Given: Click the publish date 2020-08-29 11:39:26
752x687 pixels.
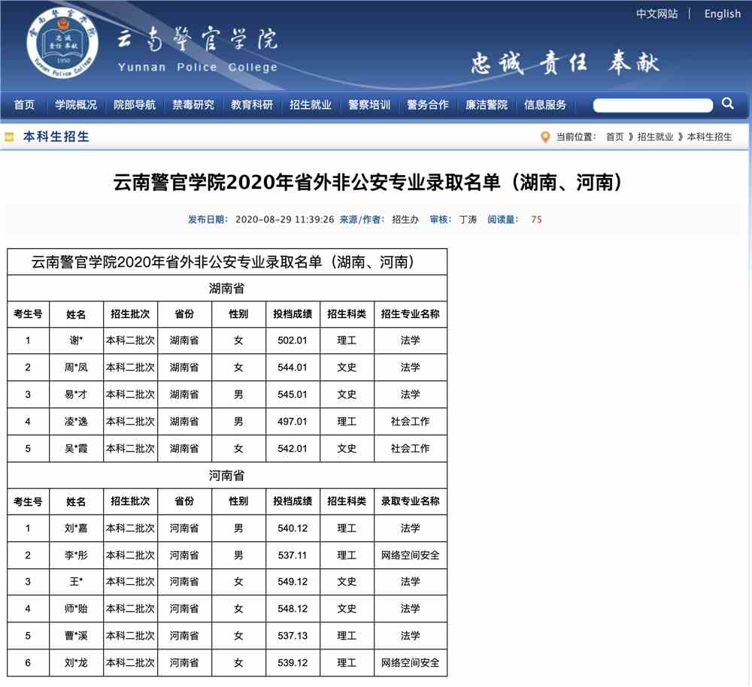Looking at the screenshot, I should [x=285, y=219].
